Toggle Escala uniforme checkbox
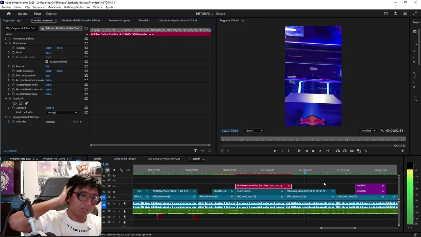 tap(47, 62)
